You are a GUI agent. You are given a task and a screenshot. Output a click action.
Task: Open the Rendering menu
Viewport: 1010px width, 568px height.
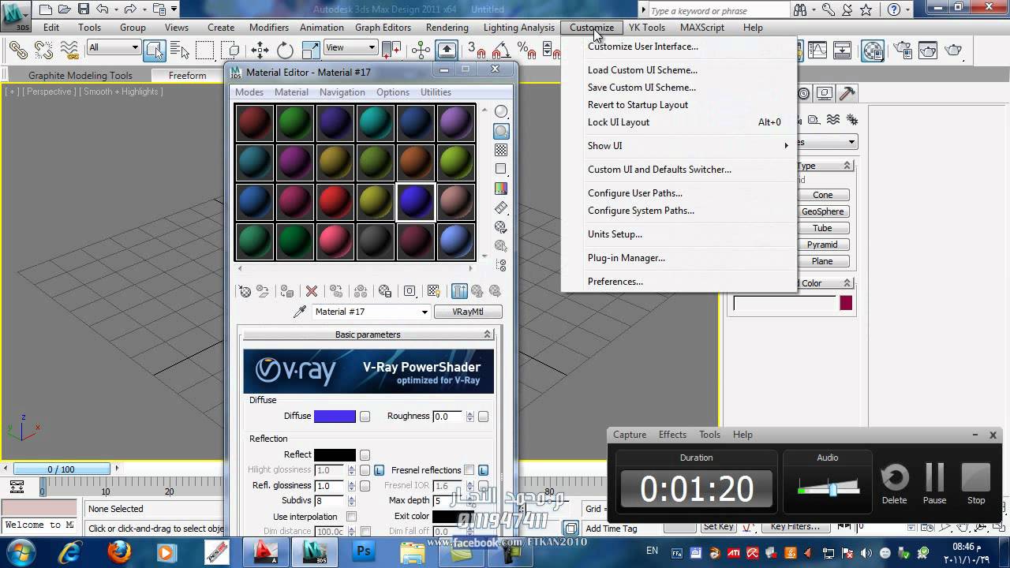(447, 27)
